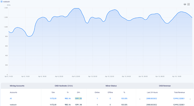This screenshot has height=106, width=194.
Task: Open All row online miners count 1
Action: (x=97, y=99)
